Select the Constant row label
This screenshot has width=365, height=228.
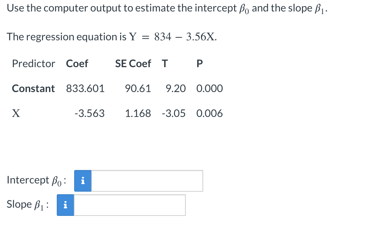[x=33, y=88]
